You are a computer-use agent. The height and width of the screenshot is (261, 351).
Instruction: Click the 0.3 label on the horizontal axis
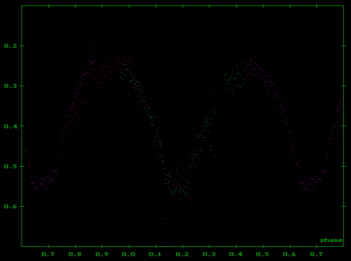click(209, 254)
